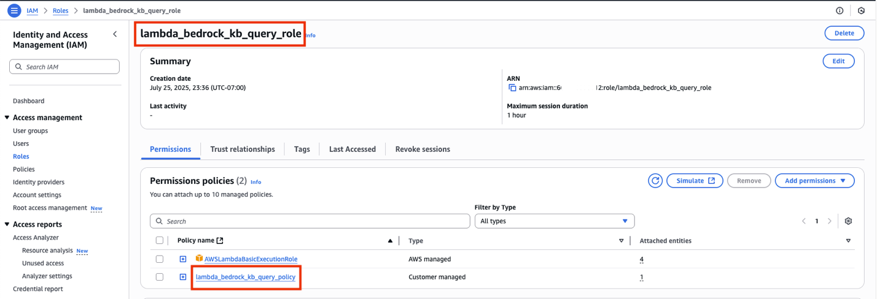
Task: Open the hamburger navigation menu icon
Action: tap(14, 11)
